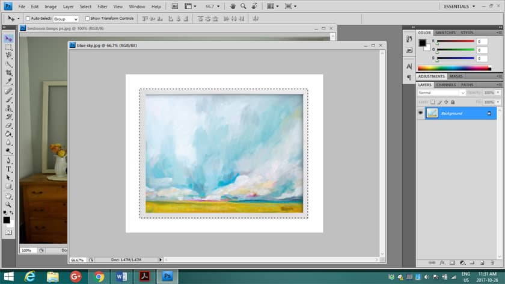Image resolution: width=505 pixels, height=284 pixels.
Task: Open the Character panel icon
Action: [x=409, y=66]
